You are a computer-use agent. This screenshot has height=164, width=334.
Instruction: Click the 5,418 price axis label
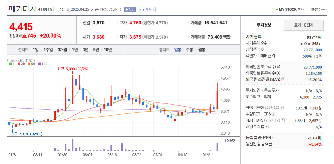225,67
